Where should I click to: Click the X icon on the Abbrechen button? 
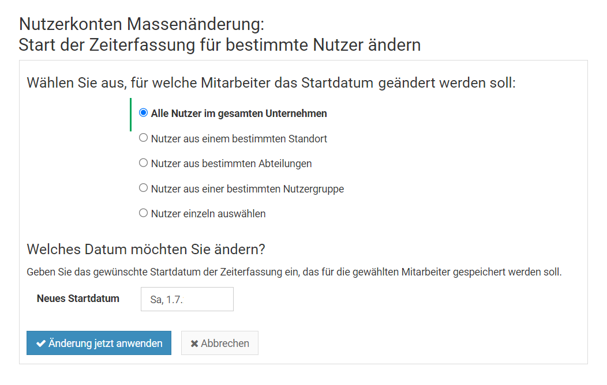[x=194, y=344]
